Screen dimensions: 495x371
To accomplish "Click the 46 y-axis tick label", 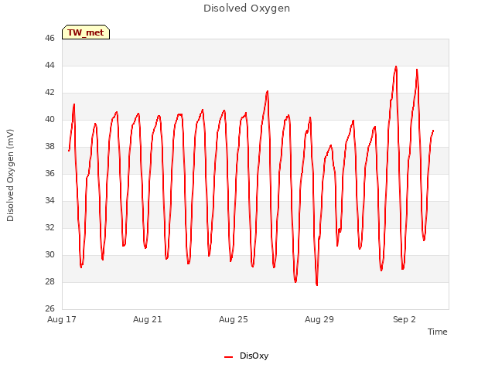I will coord(49,38).
